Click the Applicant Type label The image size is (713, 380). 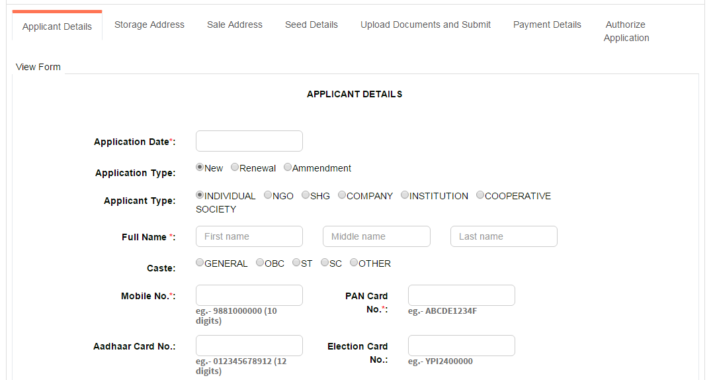click(x=140, y=201)
